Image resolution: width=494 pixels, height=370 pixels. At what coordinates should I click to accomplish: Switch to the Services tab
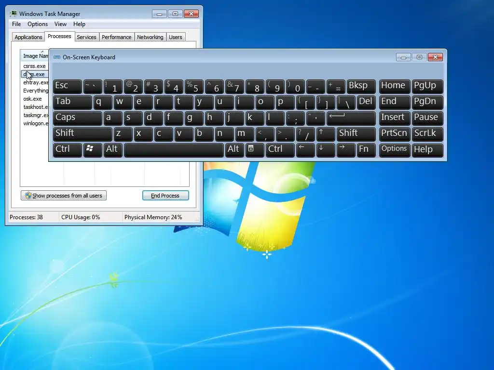[x=86, y=37]
